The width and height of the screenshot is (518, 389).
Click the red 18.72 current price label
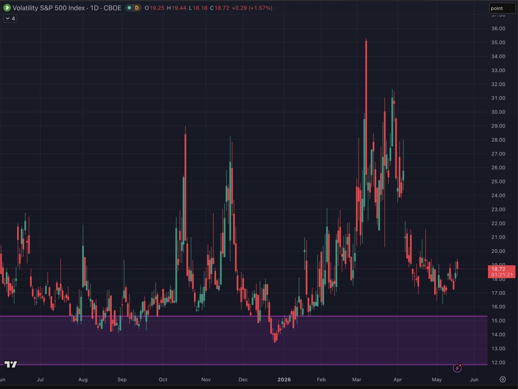coord(499,268)
